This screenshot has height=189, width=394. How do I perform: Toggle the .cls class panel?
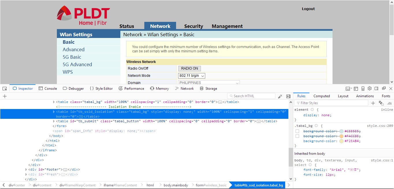point(389,103)
